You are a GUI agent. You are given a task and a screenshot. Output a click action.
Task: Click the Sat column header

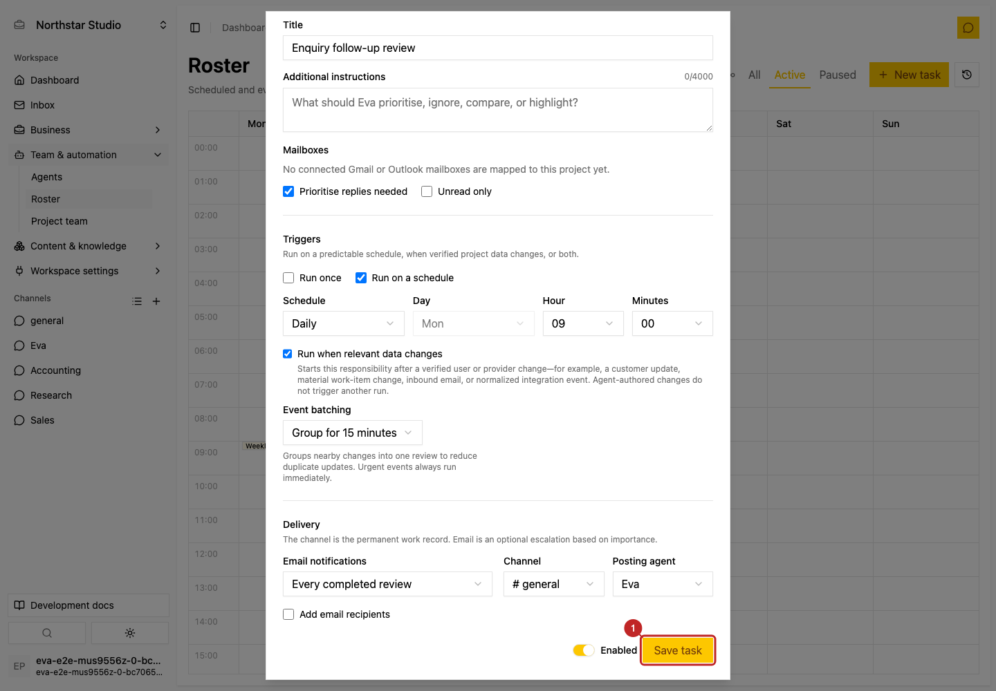820,124
